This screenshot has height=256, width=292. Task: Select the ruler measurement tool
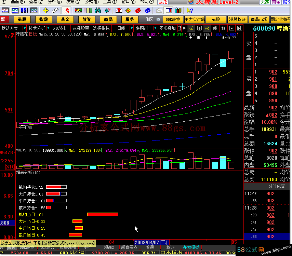pos(55,11)
